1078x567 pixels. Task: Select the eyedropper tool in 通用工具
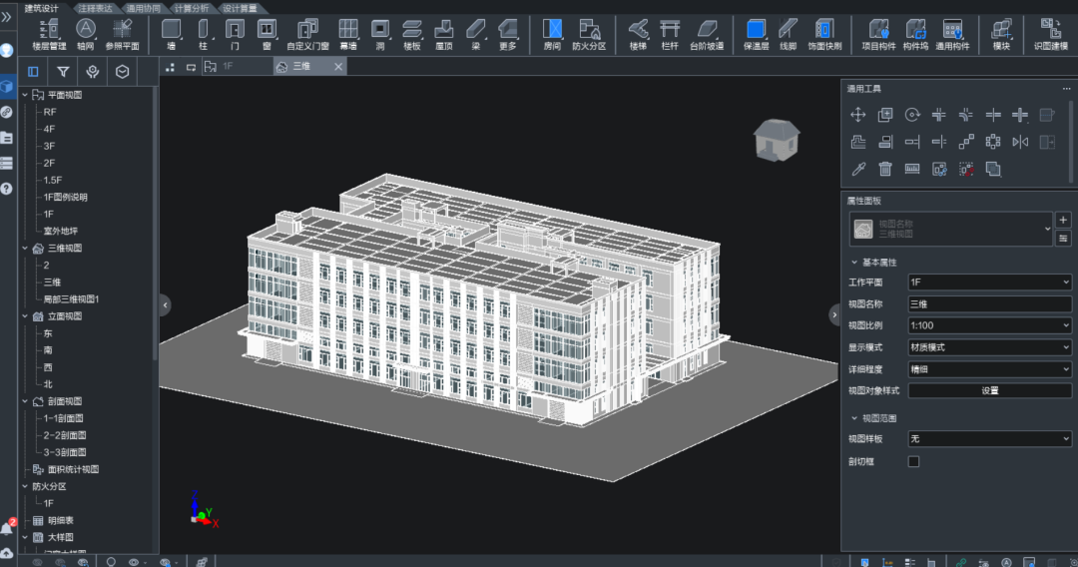click(x=858, y=169)
